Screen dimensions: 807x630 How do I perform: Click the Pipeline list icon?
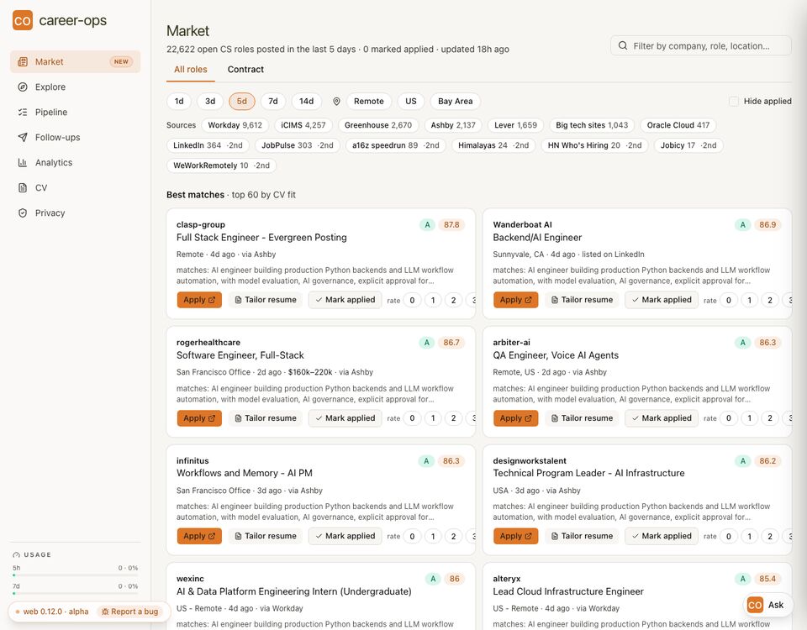click(23, 112)
